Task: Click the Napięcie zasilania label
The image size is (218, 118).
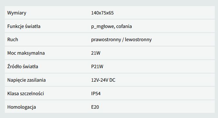Action: [x=26, y=80]
